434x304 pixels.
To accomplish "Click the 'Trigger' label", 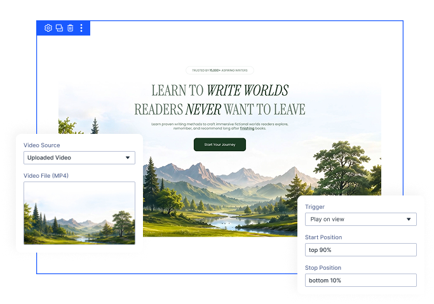I will (315, 207).
